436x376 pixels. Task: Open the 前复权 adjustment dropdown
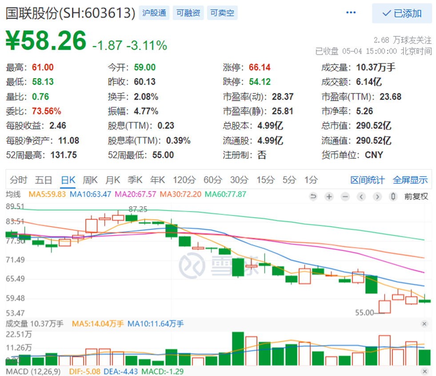click(416, 197)
